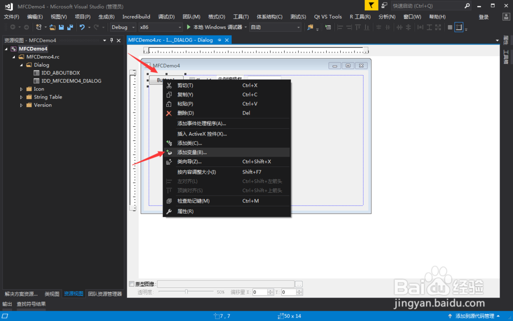Screen dimensions: 513x321
Task: Click the Save toolbar icon
Action: click(61, 27)
